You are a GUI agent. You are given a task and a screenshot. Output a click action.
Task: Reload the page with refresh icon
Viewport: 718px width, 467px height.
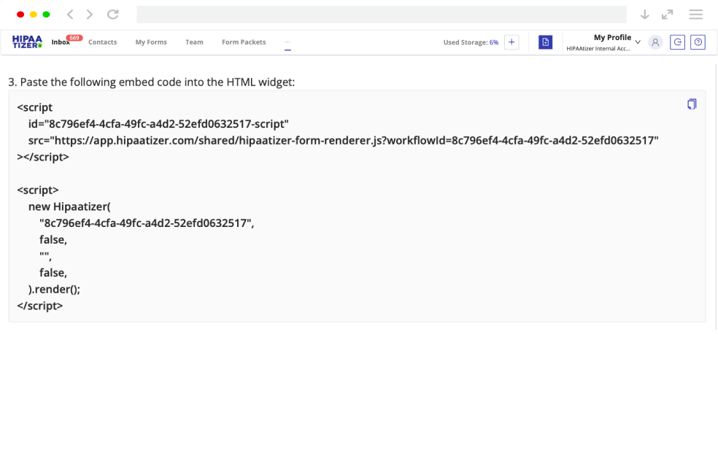pyautogui.click(x=112, y=14)
